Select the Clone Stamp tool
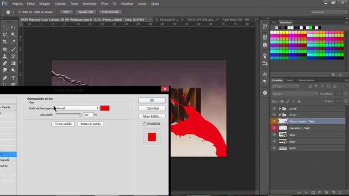The width and height of the screenshot is (349, 196). [x=5, y=56]
